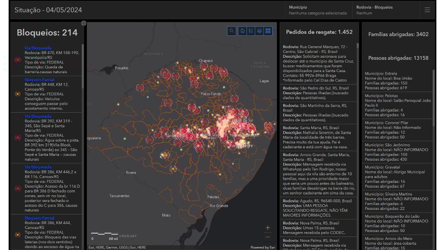
Task: Select rescue request at Rua General Marques
Action: (318, 63)
